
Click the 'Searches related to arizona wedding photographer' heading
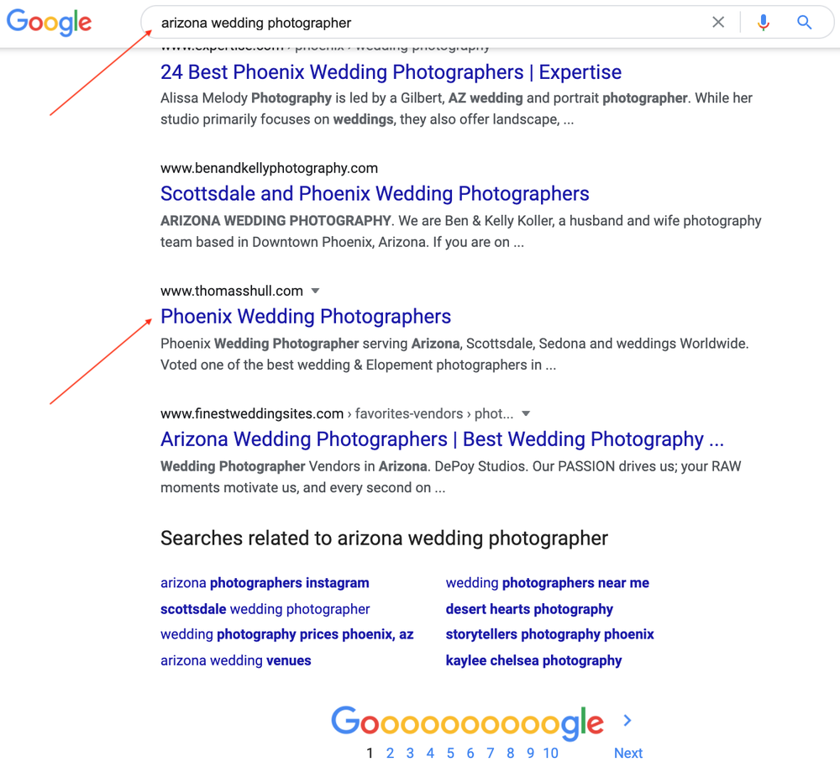(x=384, y=539)
